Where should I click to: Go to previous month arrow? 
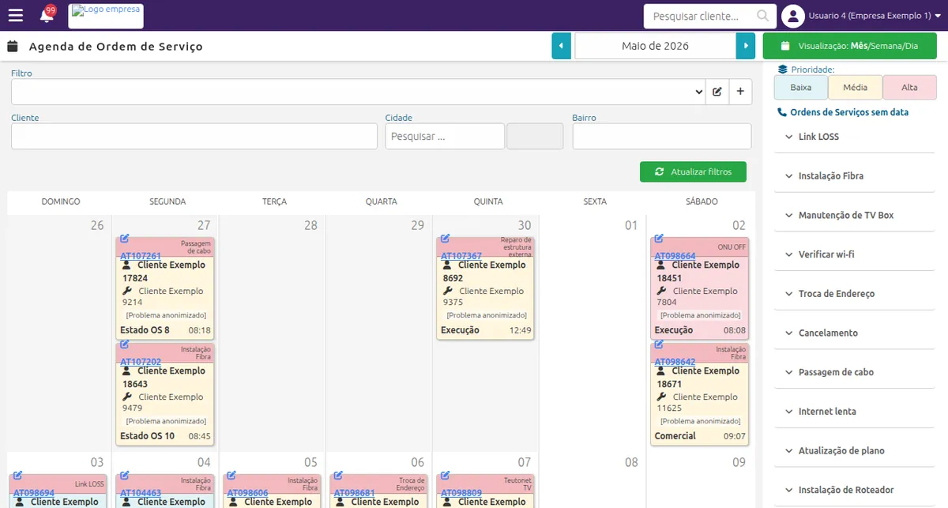pyautogui.click(x=561, y=46)
